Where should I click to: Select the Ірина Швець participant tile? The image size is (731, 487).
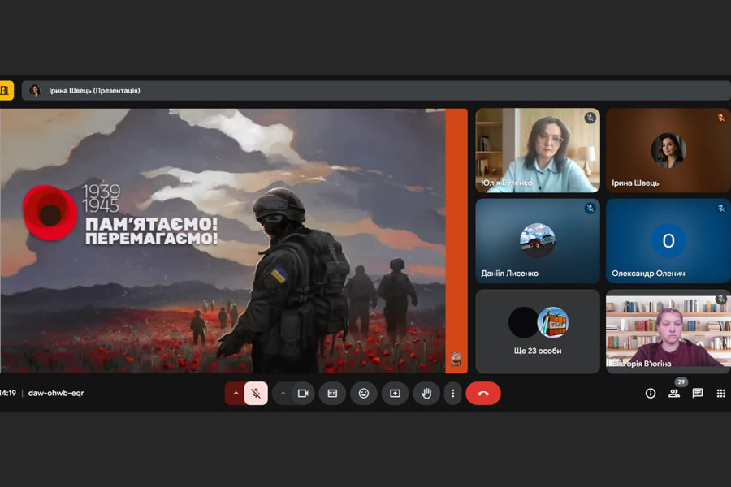click(668, 150)
